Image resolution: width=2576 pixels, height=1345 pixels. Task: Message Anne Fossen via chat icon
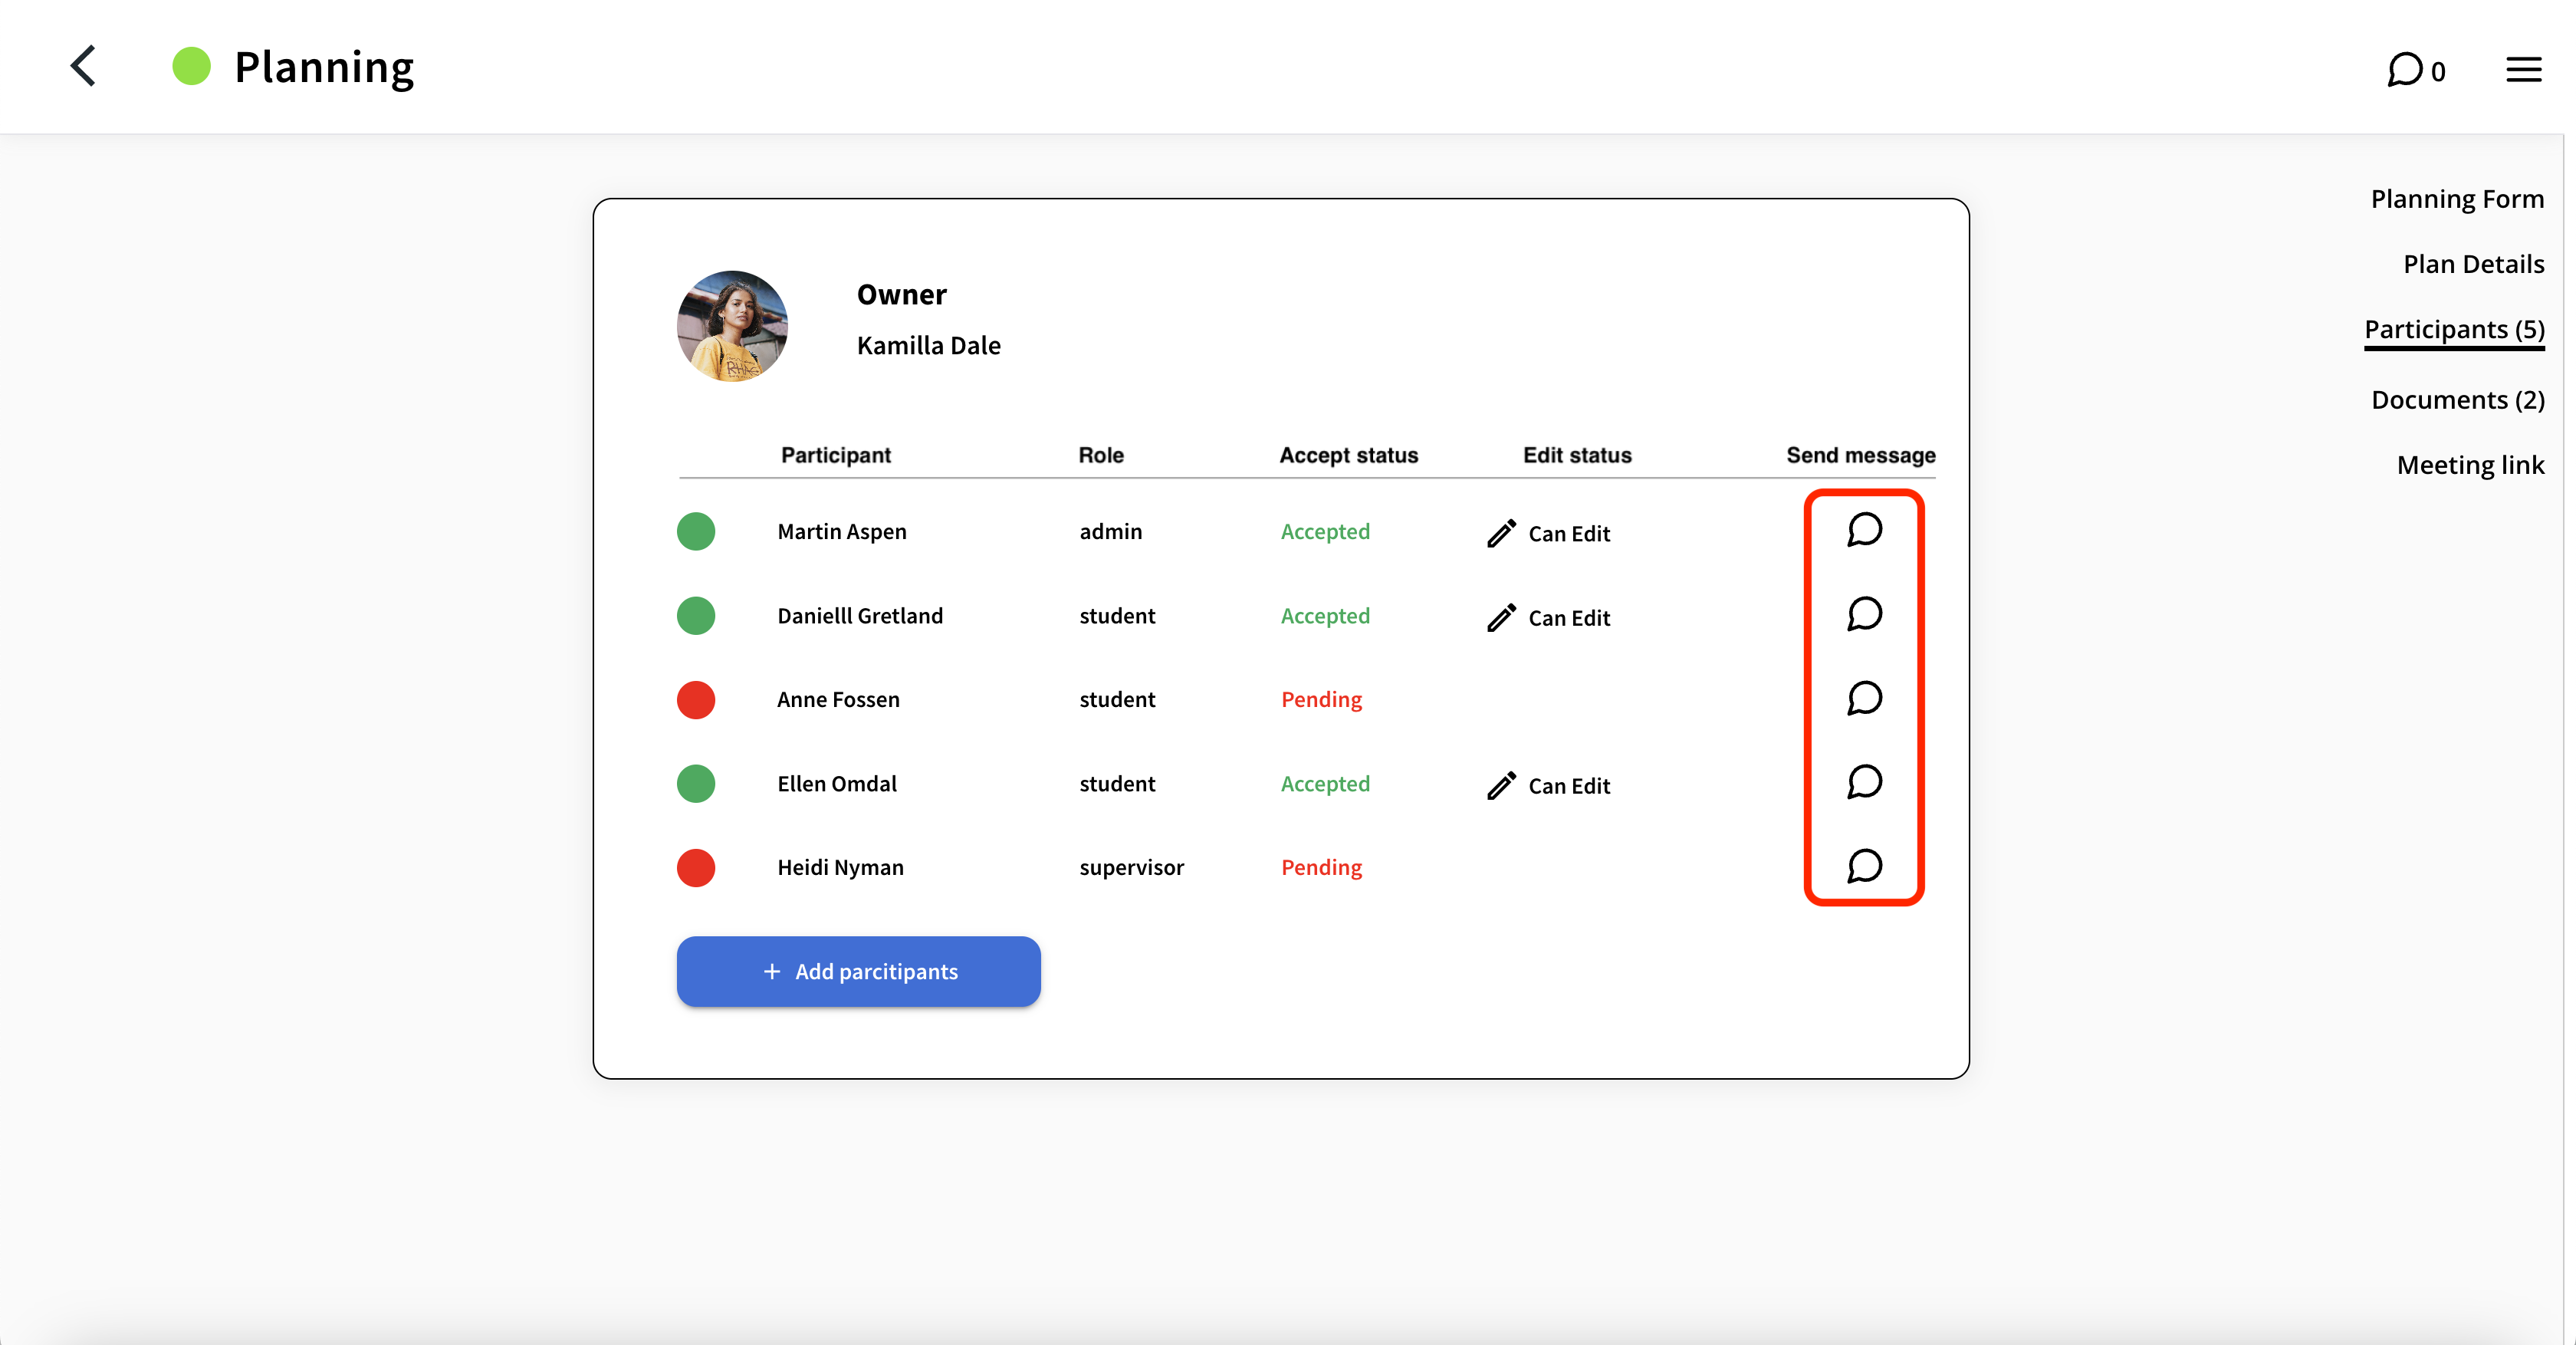tap(1864, 698)
